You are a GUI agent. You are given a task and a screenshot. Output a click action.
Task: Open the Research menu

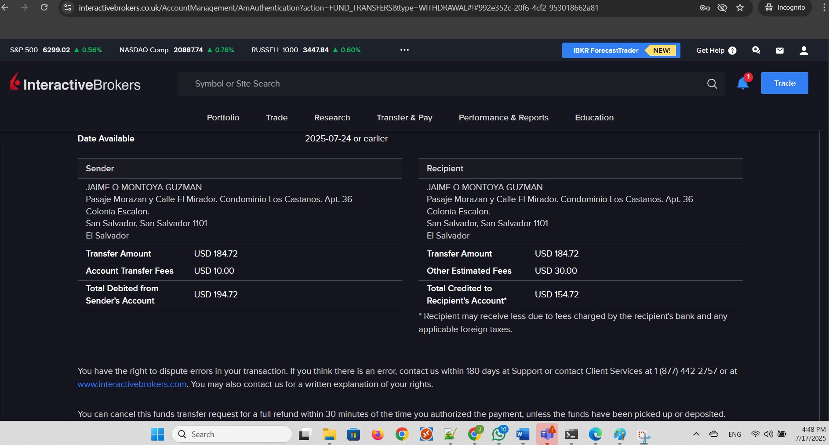point(332,118)
